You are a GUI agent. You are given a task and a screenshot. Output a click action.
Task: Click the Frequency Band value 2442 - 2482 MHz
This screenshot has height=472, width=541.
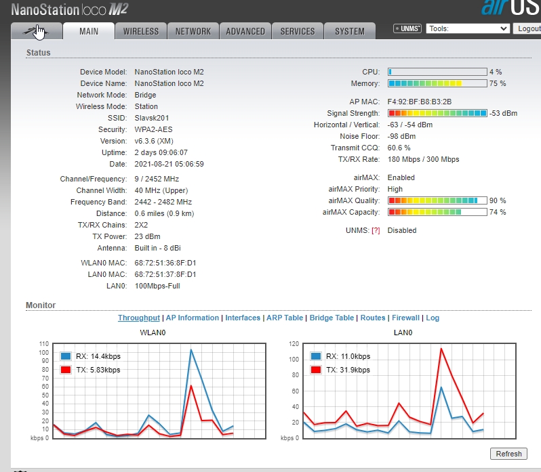163,202
